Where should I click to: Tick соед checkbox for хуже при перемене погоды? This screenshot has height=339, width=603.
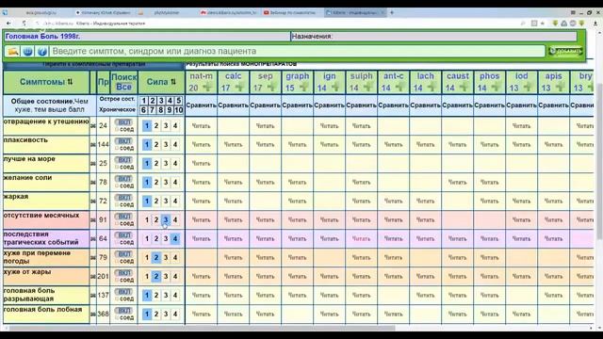tap(117, 262)
